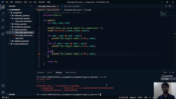Click in the terminal prompt input line

pyautogui.click(x=100, y=95)
